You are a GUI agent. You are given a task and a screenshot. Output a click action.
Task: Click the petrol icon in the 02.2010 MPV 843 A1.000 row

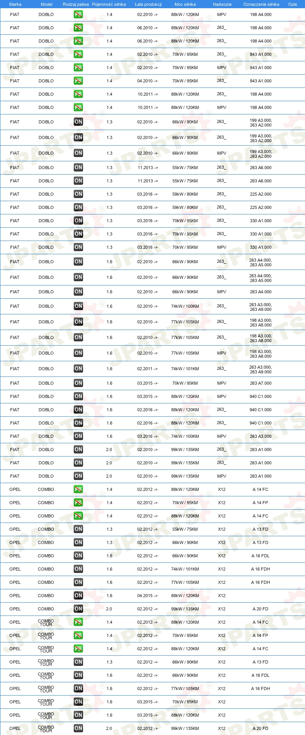click(78, 68)
